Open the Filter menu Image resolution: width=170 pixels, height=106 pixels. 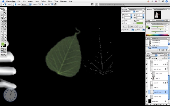[50, 1]
